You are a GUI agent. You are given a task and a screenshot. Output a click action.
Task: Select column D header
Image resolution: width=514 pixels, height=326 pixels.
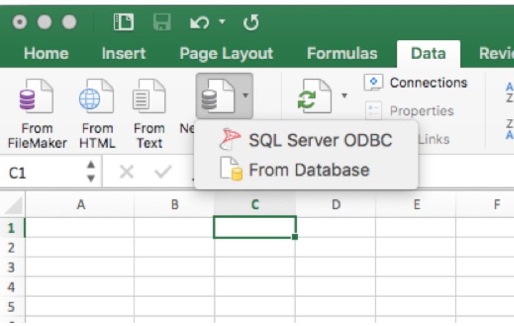point(336,204)
